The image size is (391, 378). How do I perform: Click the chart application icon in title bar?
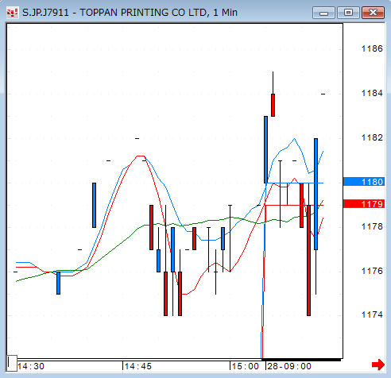pos(13,13)
